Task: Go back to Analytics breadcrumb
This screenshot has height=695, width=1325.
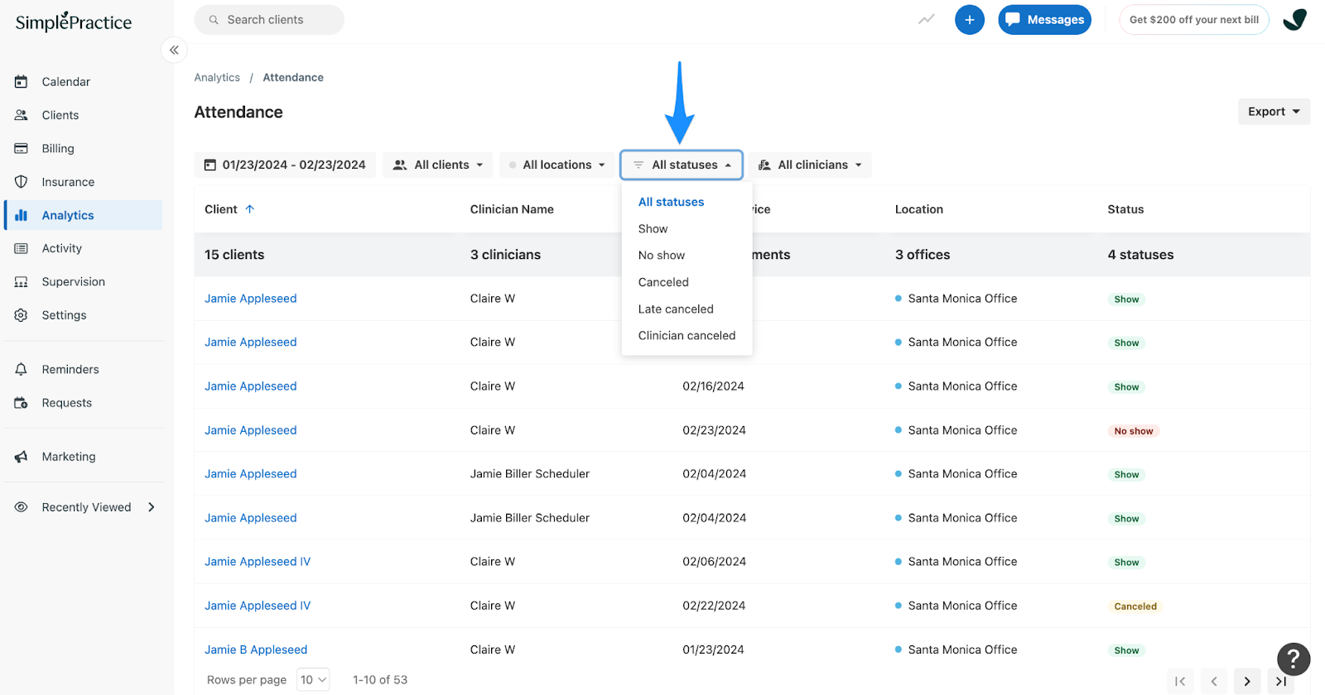Action: click(x=217, y=78)
